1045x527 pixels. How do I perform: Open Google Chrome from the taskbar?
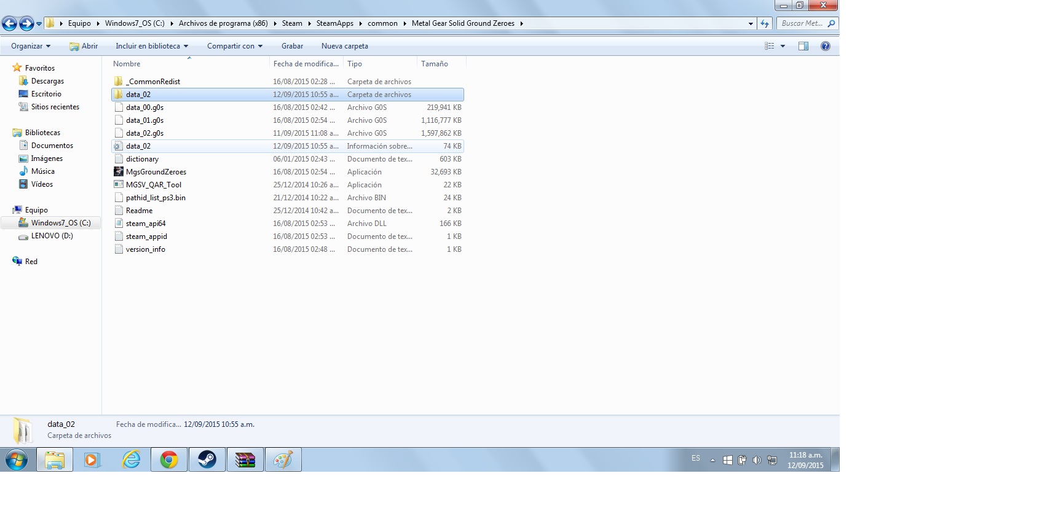coord(169,459)
